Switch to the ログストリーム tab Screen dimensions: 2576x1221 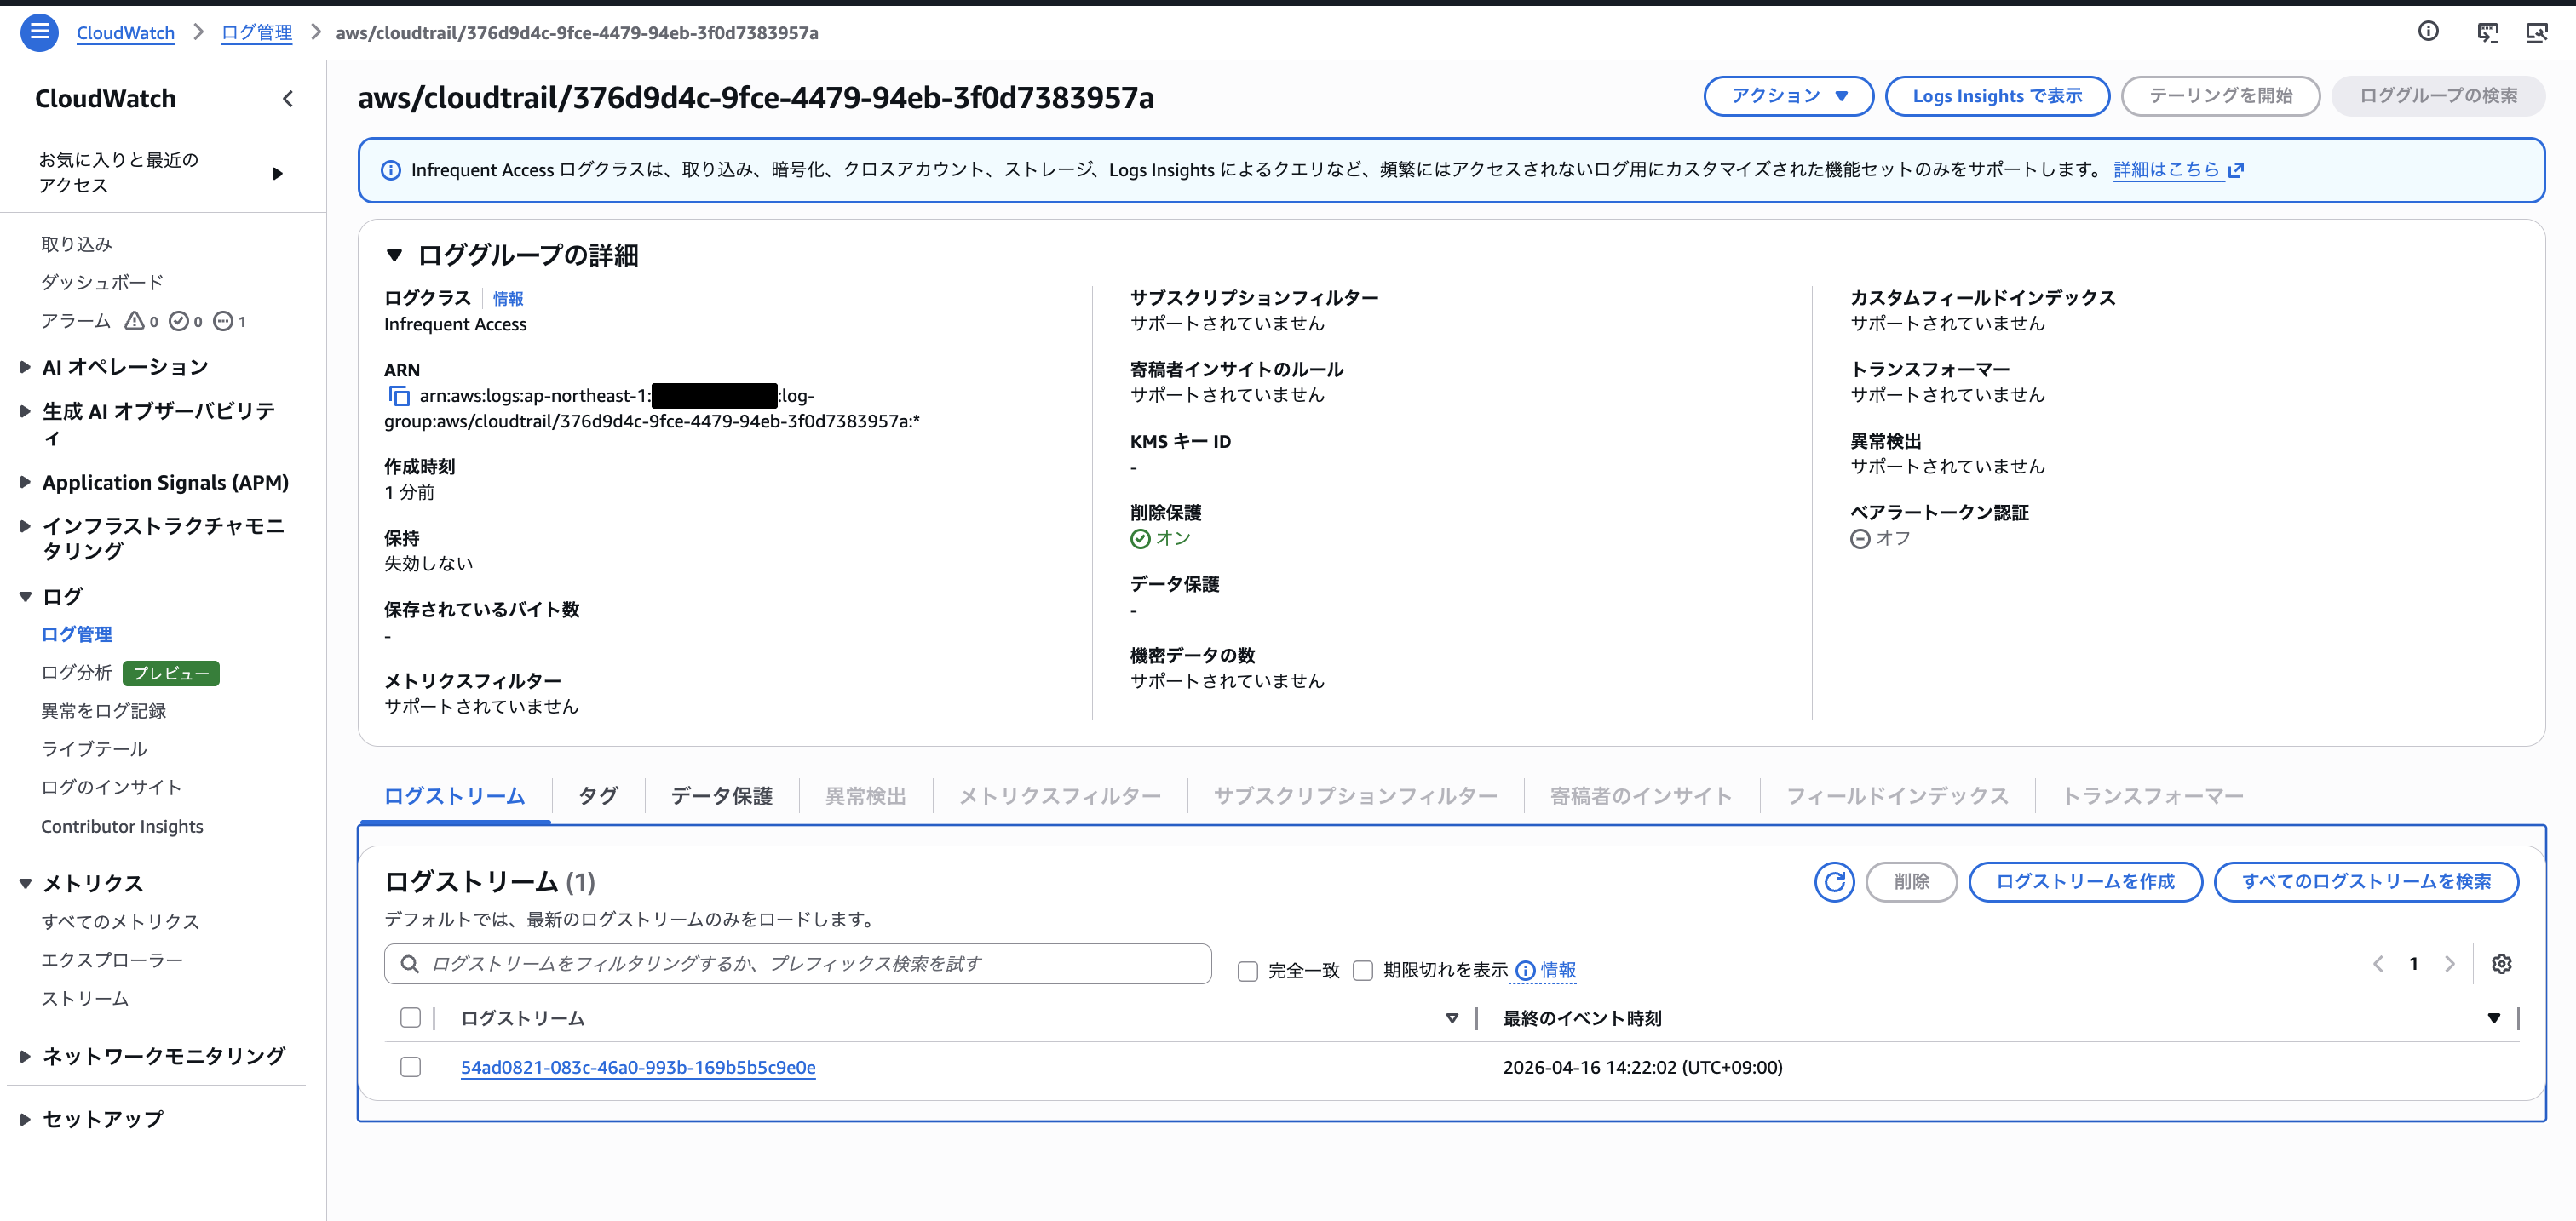click(x=454, y=796)
